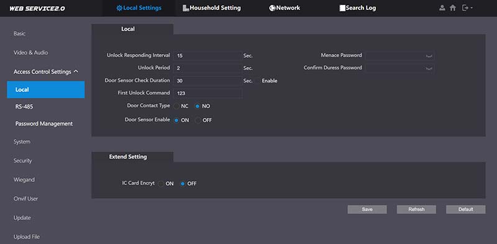Turn IC Card Encryt ON
497x244 pixels.
point(161,184)
